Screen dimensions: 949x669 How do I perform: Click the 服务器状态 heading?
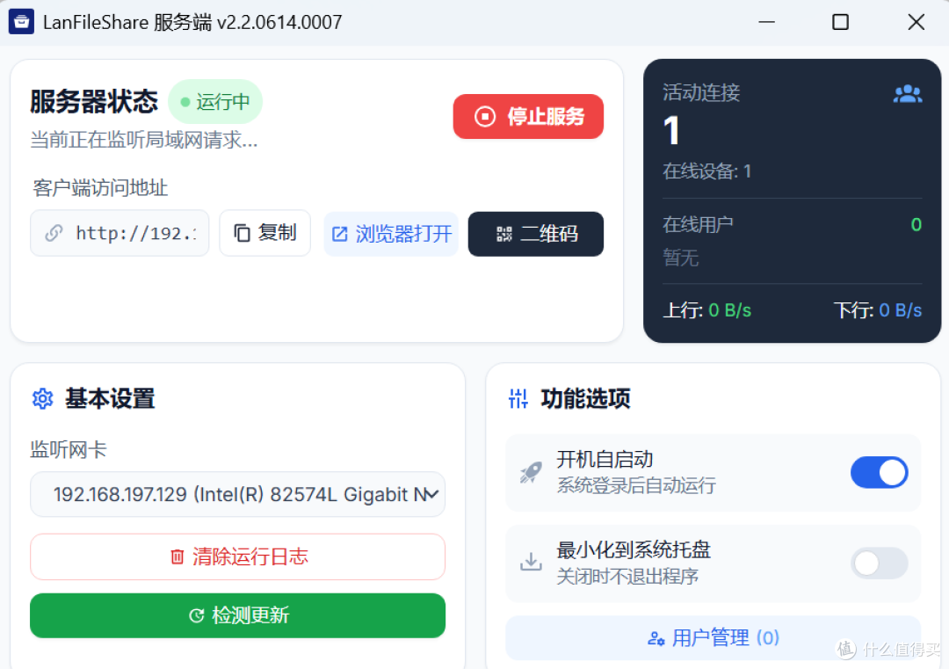[x=94, y=102]
